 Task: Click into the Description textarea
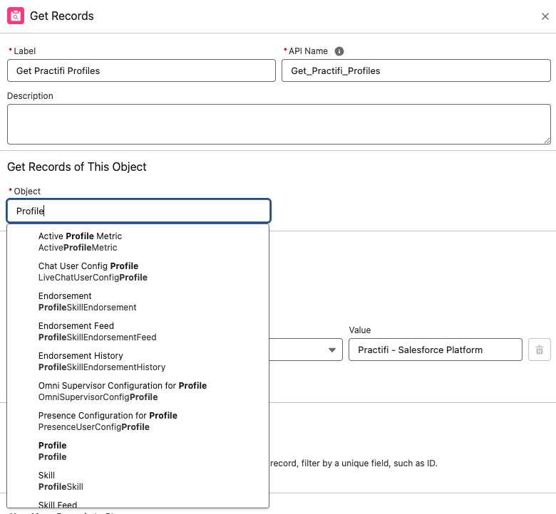278,125
